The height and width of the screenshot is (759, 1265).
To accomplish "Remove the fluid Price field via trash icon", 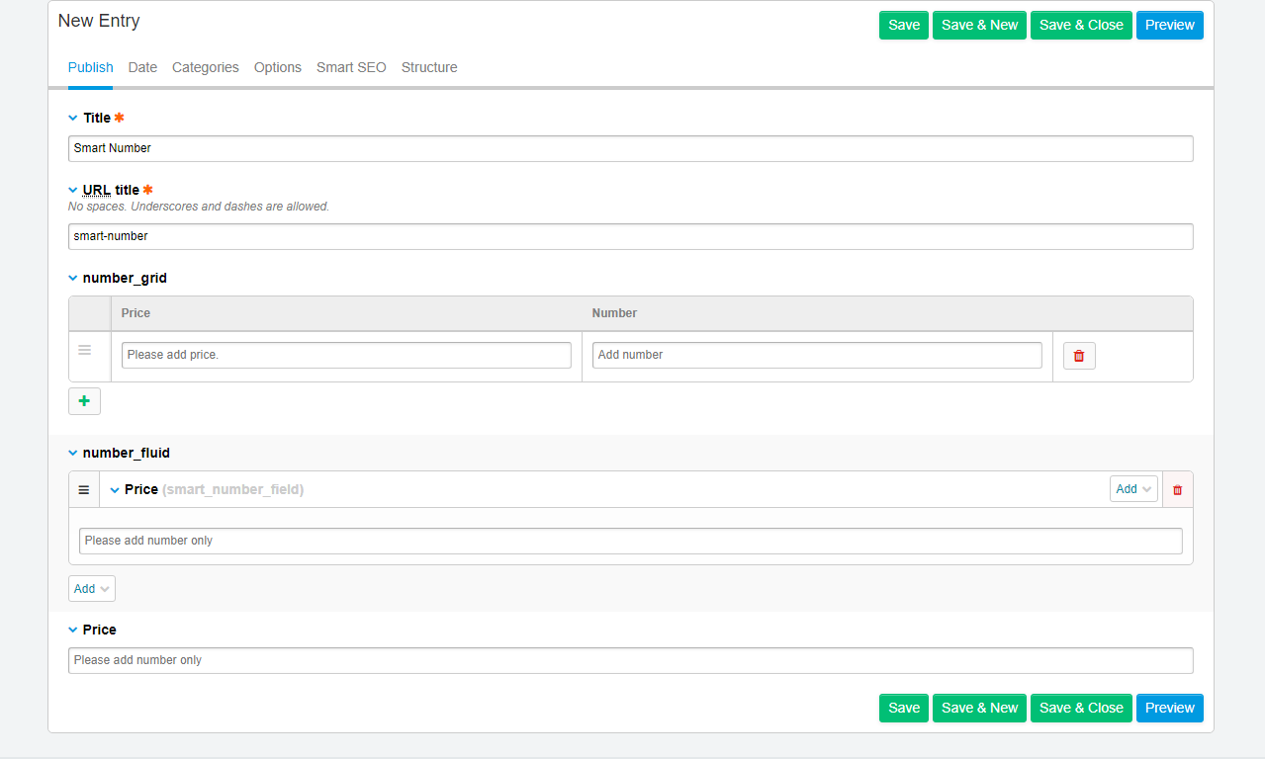I will pyautogui.click(x=1177, y=489).
